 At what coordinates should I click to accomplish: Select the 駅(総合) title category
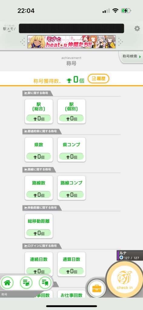click(x=39, y=111)
